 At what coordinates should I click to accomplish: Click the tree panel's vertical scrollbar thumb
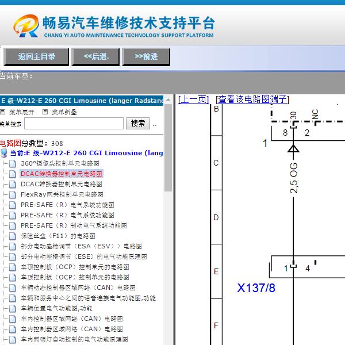pyautogui.click(x=168, y=147)
